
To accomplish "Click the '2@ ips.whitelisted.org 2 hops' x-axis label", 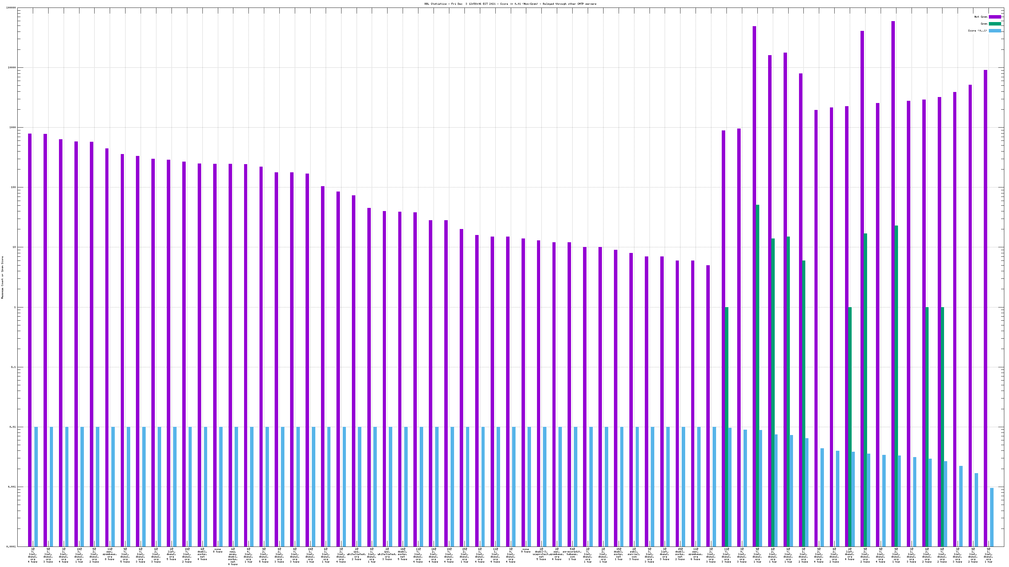I will click(x=356, y=554).
